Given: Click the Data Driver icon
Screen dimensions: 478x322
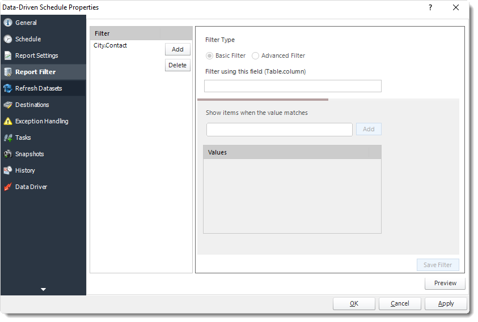Looking at the screenshot, I should coord(8,187).
